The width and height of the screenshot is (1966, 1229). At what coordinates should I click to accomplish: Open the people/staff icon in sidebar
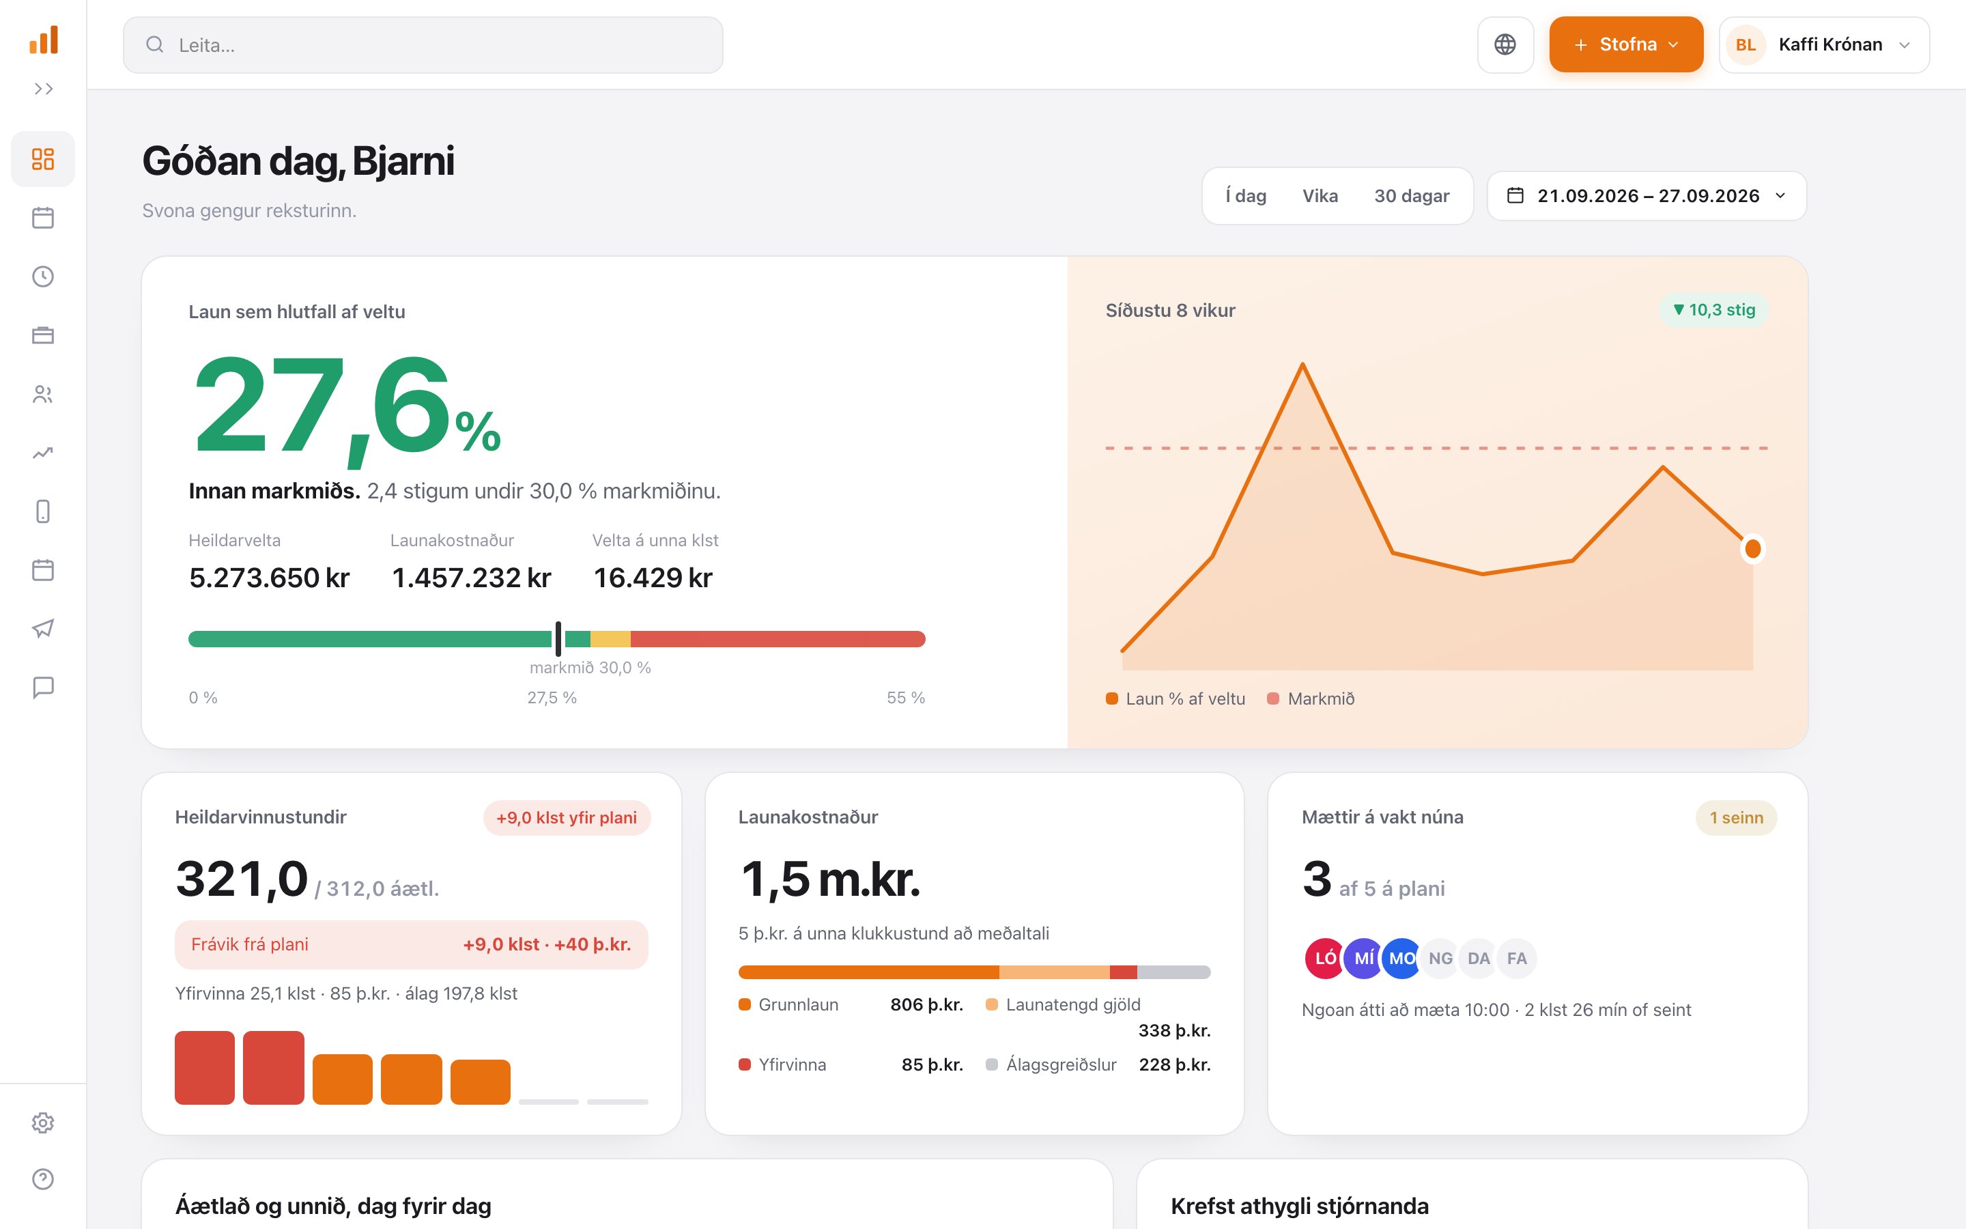[43, 394]
